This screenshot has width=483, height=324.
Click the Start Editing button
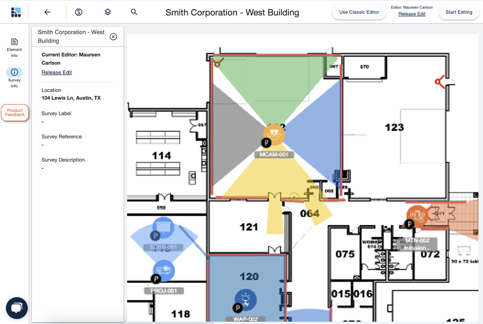459,12
